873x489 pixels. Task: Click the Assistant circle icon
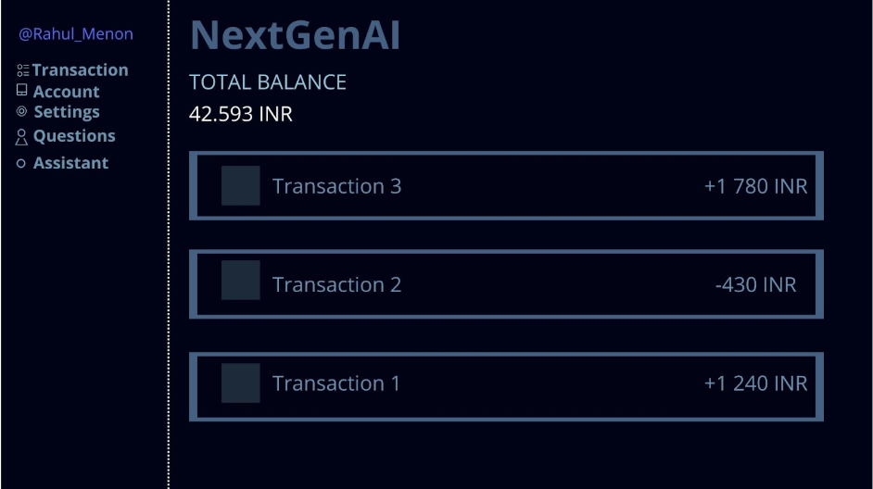tap(22, 163)
